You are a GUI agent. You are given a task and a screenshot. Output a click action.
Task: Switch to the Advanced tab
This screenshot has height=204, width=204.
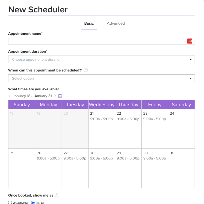coord(116,23)
